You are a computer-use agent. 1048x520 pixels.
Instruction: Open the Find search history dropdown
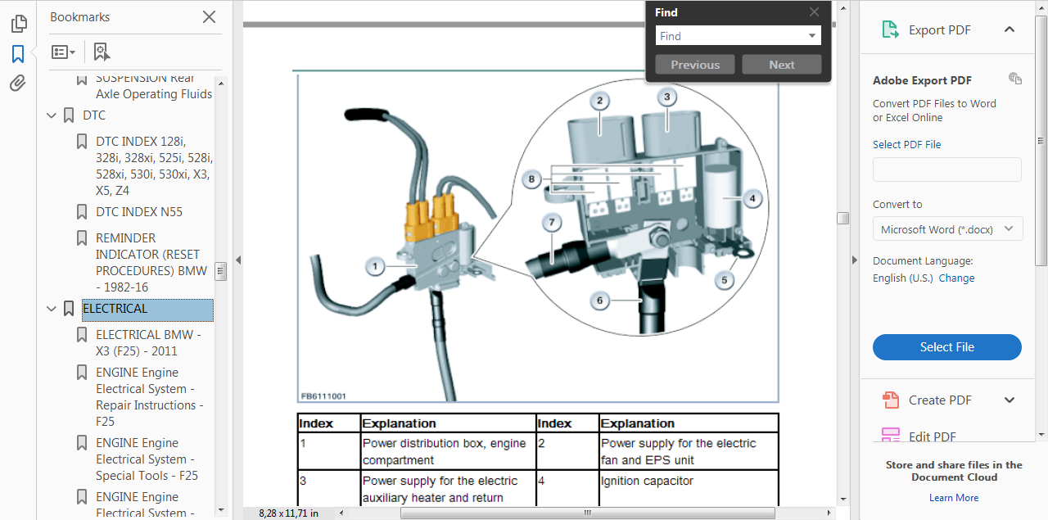pyautogui.click(x=810, y=35)
